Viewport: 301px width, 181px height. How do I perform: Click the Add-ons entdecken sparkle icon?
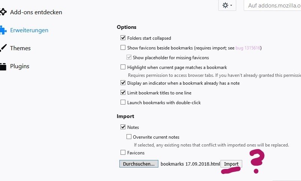click(x=3, y=12)
